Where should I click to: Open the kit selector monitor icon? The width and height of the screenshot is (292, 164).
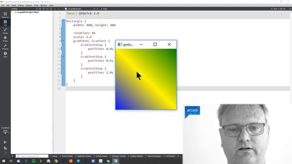click(x=5, y=132)
